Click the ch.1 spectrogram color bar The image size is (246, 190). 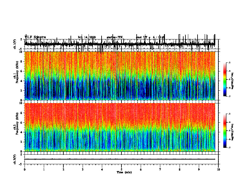point(225,79)
